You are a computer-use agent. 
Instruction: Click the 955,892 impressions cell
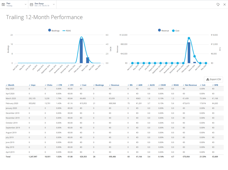(32, 103)
